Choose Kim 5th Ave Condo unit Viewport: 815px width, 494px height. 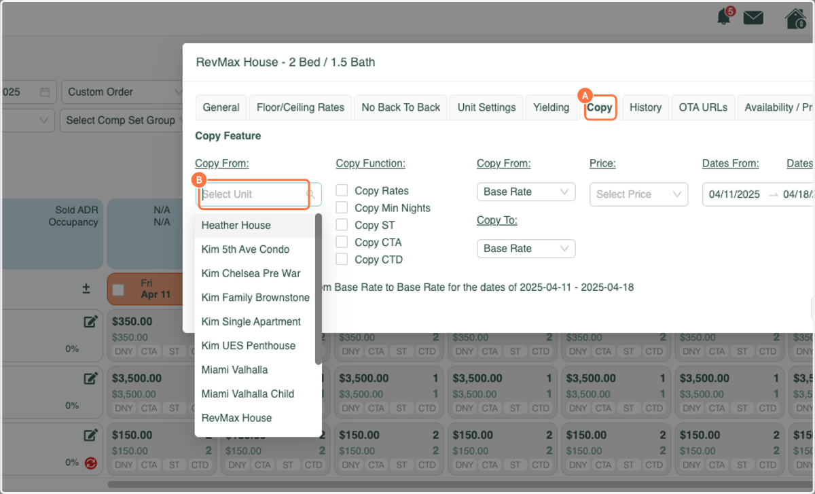point(255,249)
